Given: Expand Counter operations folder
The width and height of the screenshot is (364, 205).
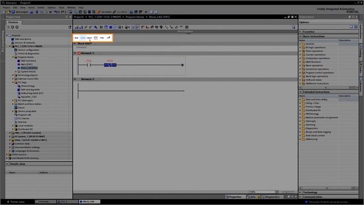Looking at the screenshot, I should click(x=300, y=55).
